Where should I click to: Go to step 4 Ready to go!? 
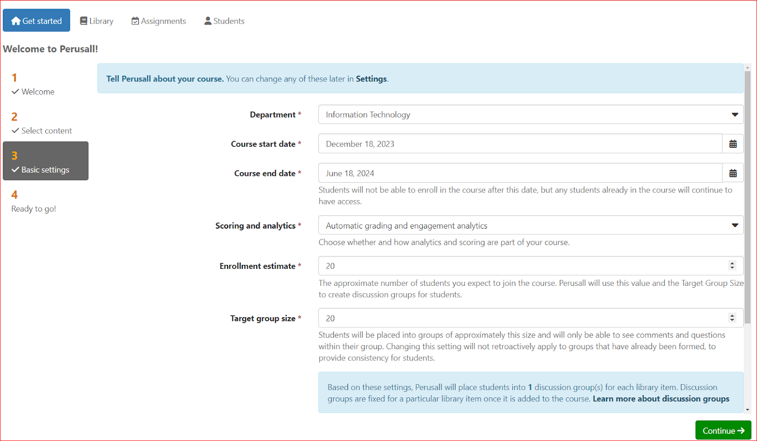pos(45,201)
